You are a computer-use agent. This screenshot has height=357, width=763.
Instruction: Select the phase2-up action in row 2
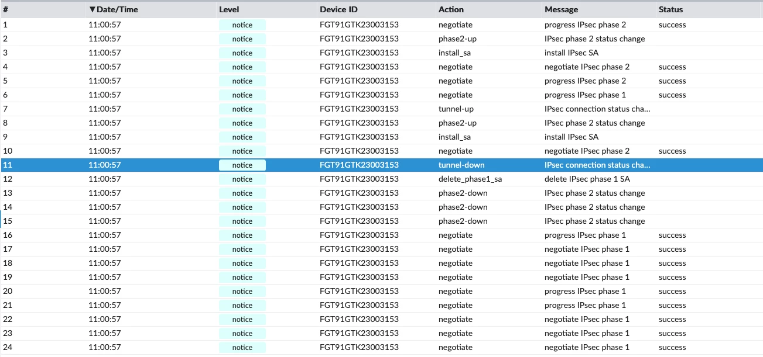click(x=457, y=39)
